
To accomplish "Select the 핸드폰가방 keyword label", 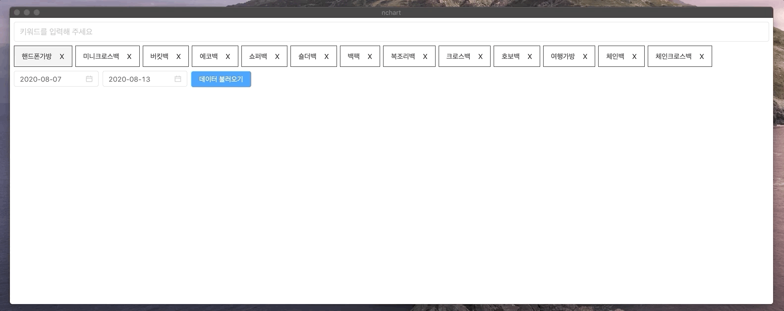I will [x=37, y=56].
